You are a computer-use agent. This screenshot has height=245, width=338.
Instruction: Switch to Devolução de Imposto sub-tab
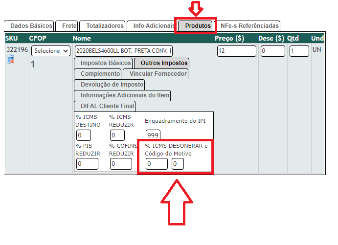coord(109,85)
